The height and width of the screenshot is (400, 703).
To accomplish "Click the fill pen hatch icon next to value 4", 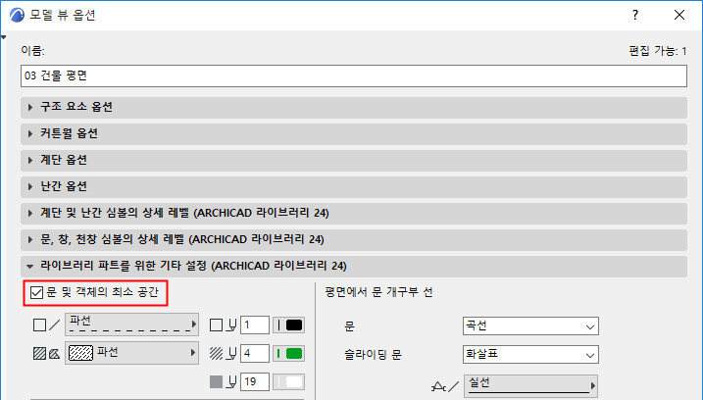I will click(224, 353).
